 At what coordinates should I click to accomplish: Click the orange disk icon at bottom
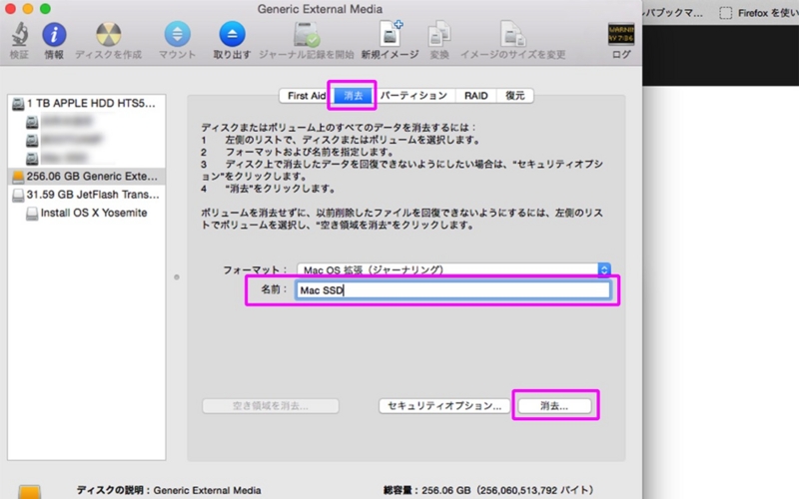click(30, 492)
